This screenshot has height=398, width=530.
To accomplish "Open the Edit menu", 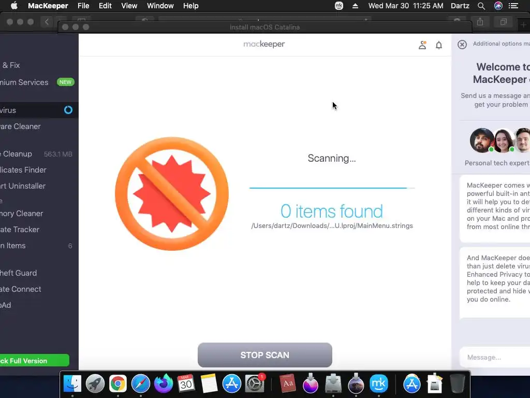I will (105, 6).
